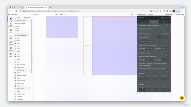Image resolution: width=191 pixels, height=107 pixels.
Task: Open the Styles tab in sidebar
Action: pyautogui.click(x=11, y=37)
